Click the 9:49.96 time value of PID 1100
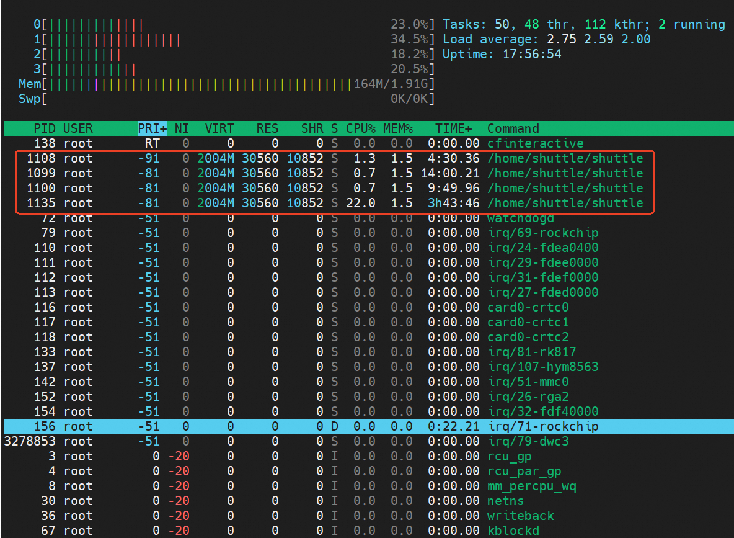 point(454,188)
